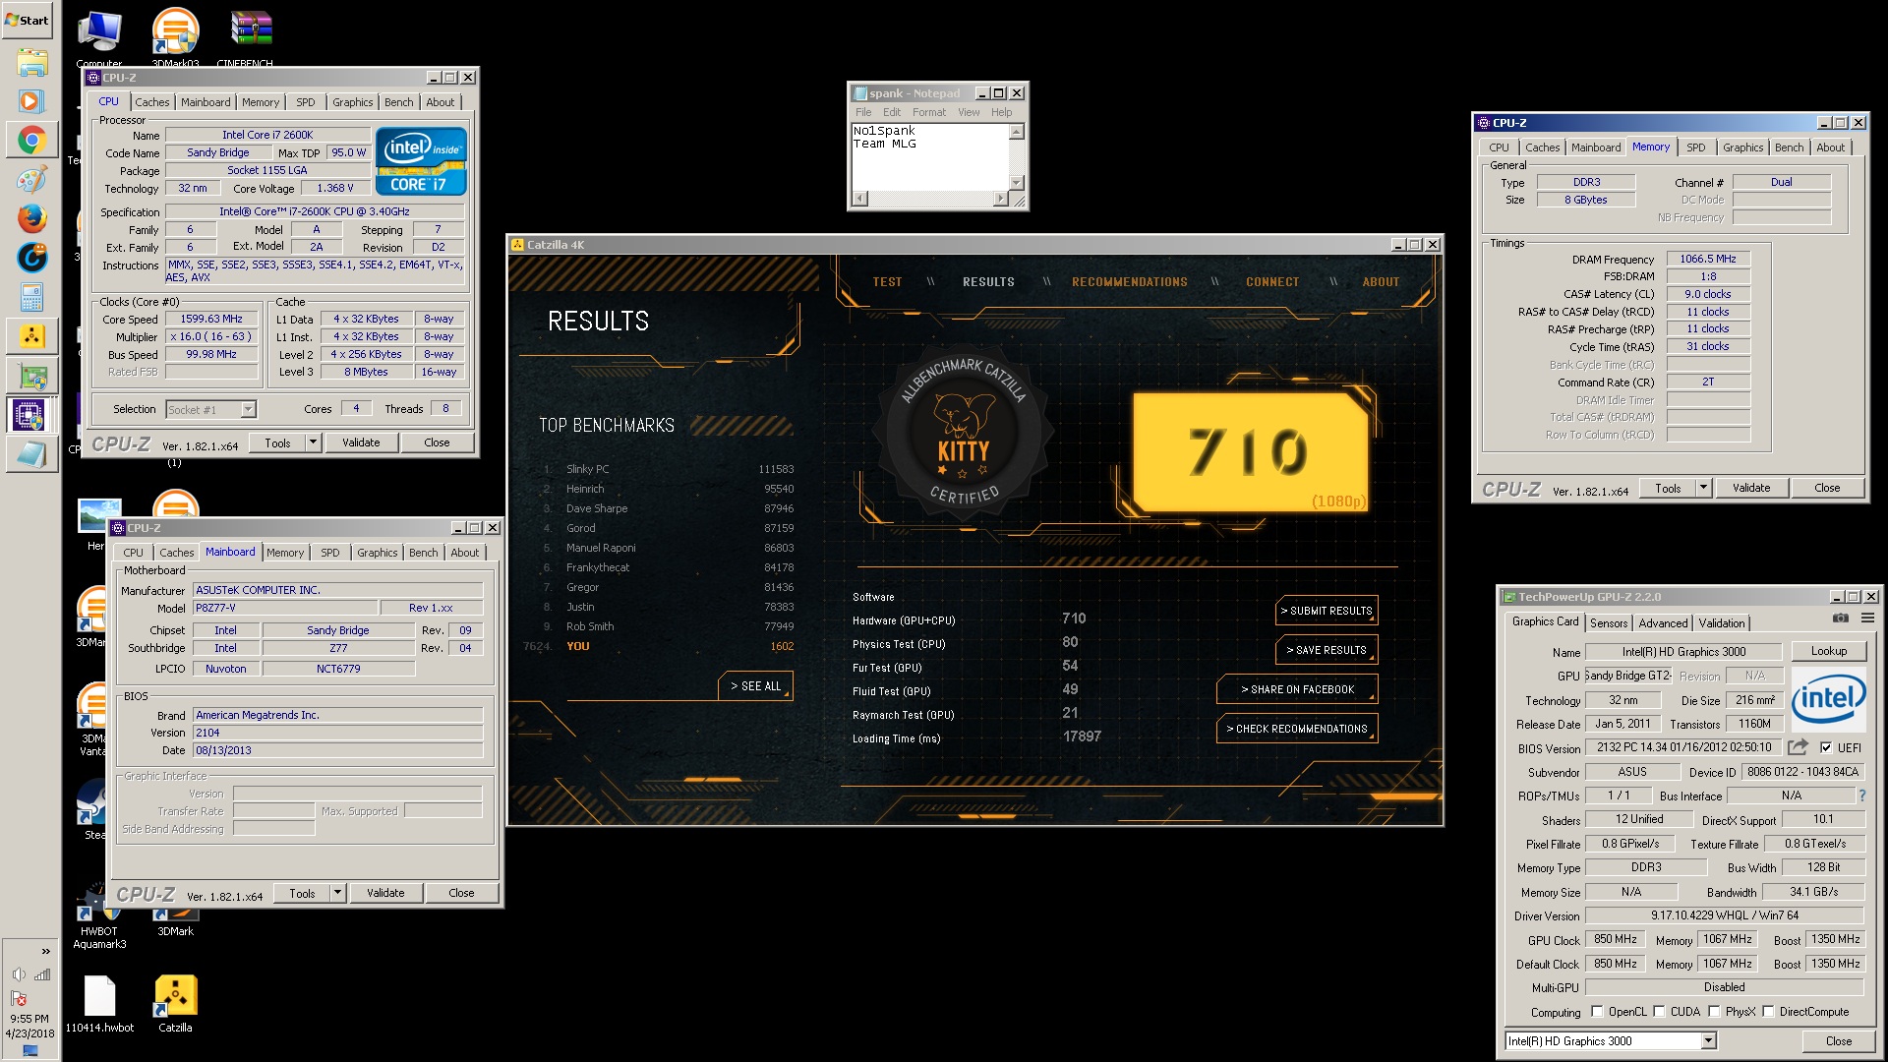Image resolution: width=1888 pixels, height=1062 pixels.
Task: Launch Firefox from the taskbar
Action: (31, 218)
